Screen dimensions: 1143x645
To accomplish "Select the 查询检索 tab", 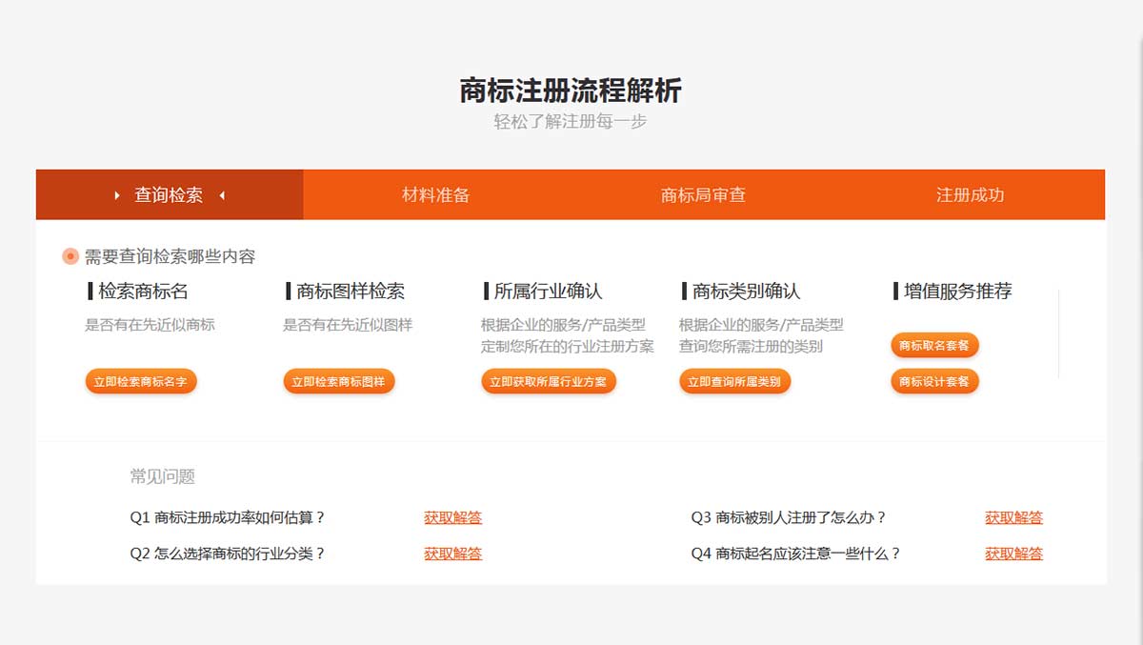I will coord(169,195).
